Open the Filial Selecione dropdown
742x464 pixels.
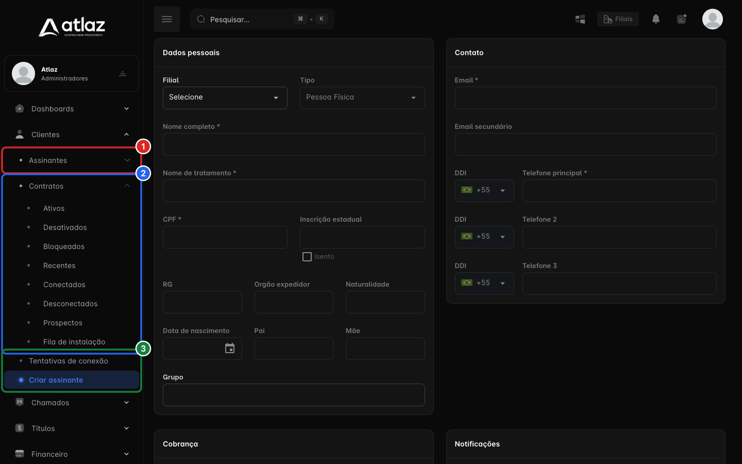(x=225, y=98)
